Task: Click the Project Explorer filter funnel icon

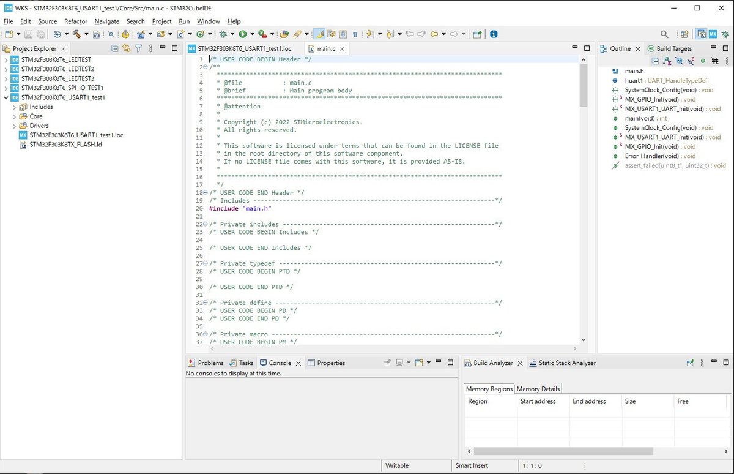Action: (x=138, y=48)
